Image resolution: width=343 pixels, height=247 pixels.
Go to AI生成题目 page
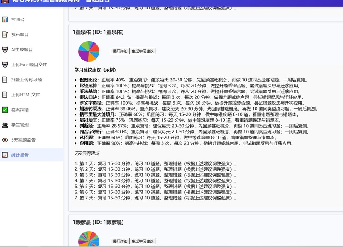[32, 50]
